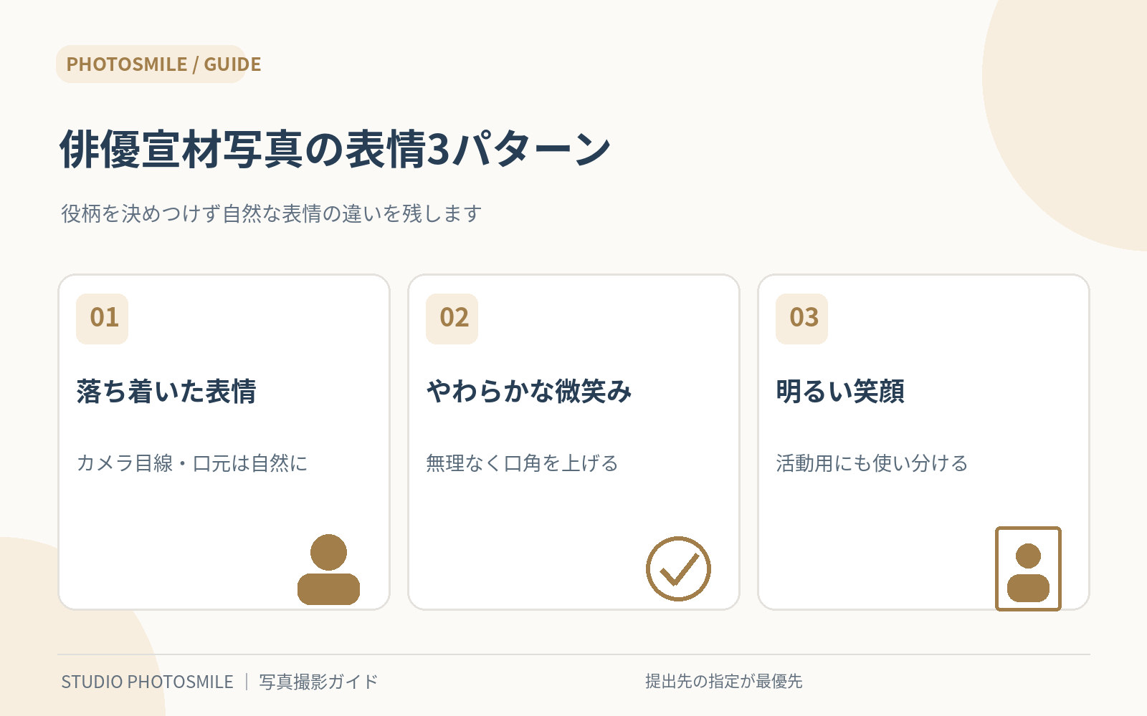Select the 02 number badge
This screenshot has height=716, width=1147.
[x=452, y=319]
